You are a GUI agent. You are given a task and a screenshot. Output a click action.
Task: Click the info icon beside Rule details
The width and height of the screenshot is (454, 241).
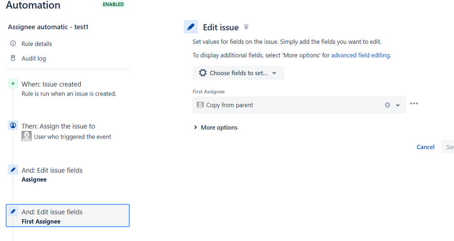coord(13,44)
